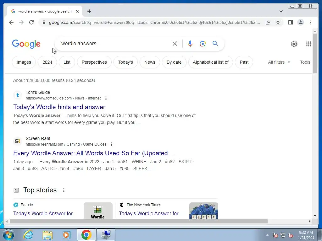Open Parade Today's Wordle Answer story
The height and width of the screenshot is (241, 322).
tap(43, 213)
